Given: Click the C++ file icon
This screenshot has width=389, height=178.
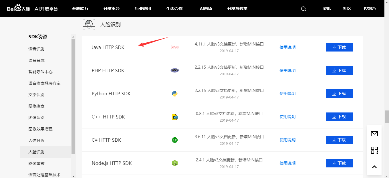Looking at the screenshot, I should 174,116.
